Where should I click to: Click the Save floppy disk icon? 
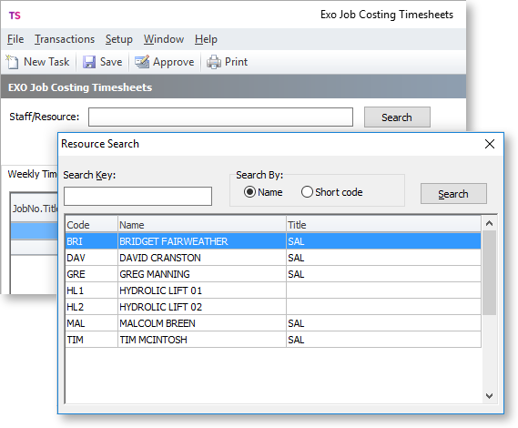pos(89,62)
